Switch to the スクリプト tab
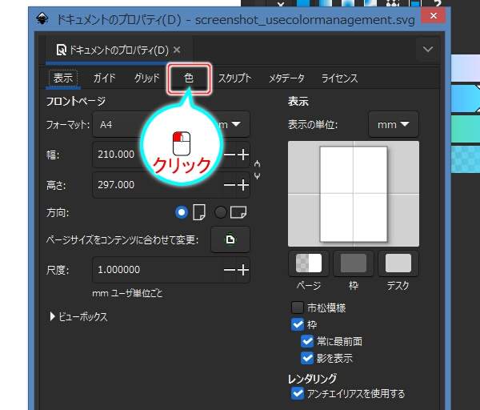 [234, 78]
